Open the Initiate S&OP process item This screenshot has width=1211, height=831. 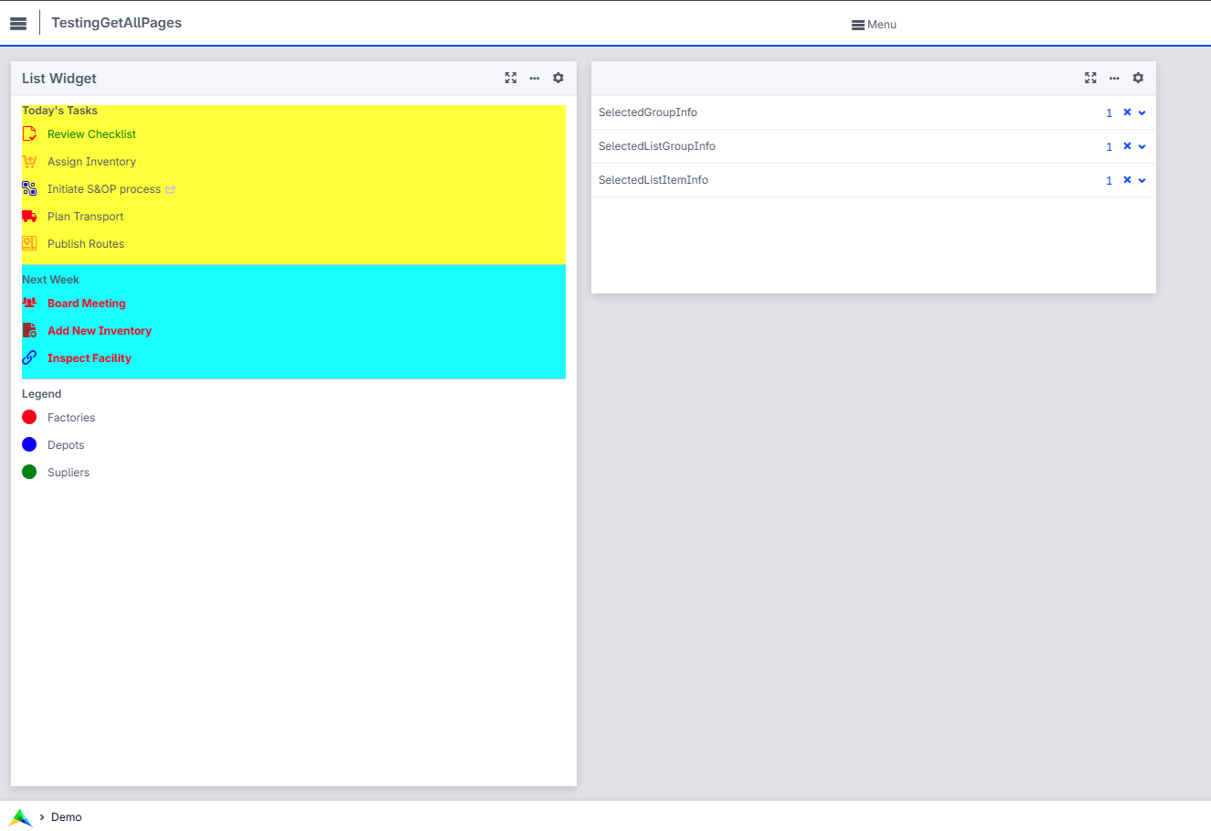point(104,189)
